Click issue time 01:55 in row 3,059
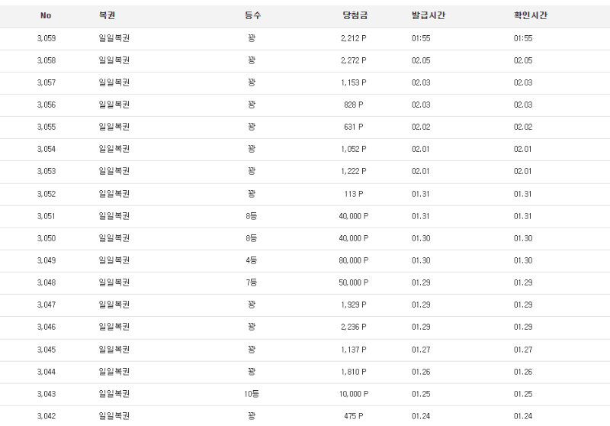 pos(421,38)
